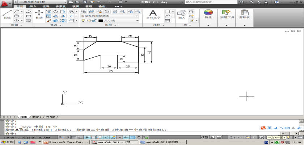The image size is (304, 145).
Task: Open the Layer Properties manager icon
Action: pyautogui.click(x=84, y=12)
